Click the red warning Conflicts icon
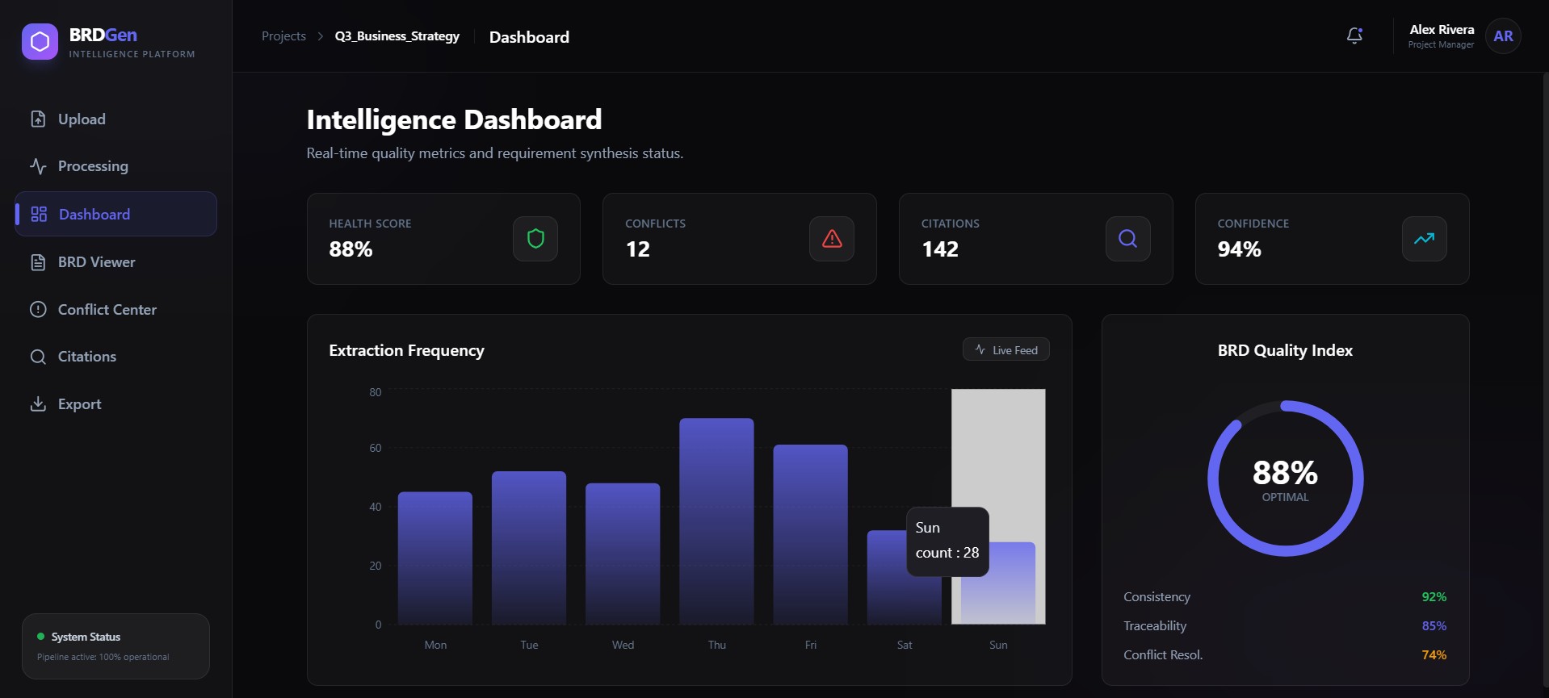Viewport: 1549px width, 698px height. tap(832, 239)
